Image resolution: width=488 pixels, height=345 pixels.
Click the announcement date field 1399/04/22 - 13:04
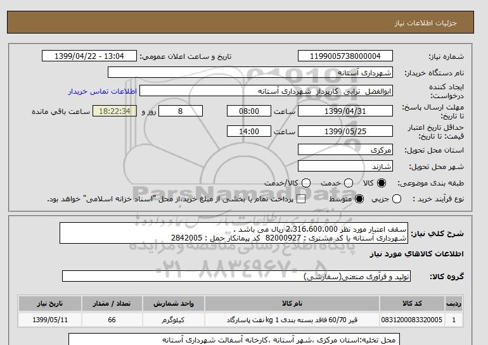tap(89, 56)
